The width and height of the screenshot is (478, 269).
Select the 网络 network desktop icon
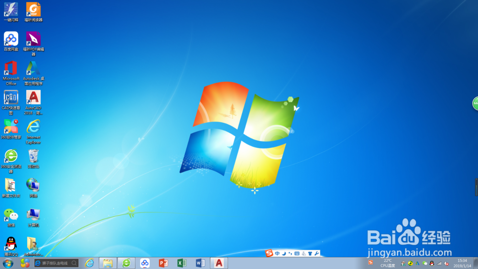(x=33, y=188)
